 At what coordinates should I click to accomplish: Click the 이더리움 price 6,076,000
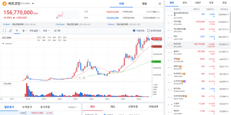coord(200,22)
